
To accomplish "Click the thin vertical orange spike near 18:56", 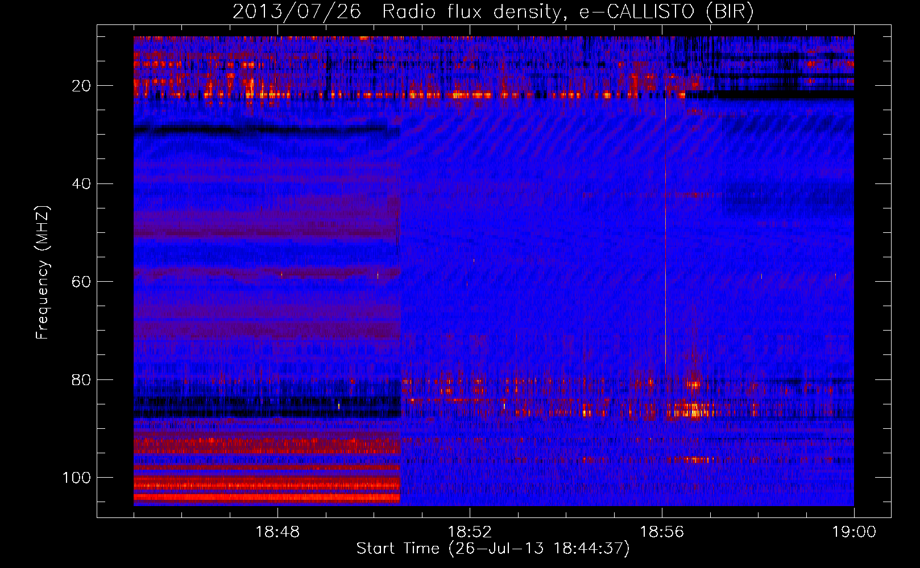I will pos(665,239).
